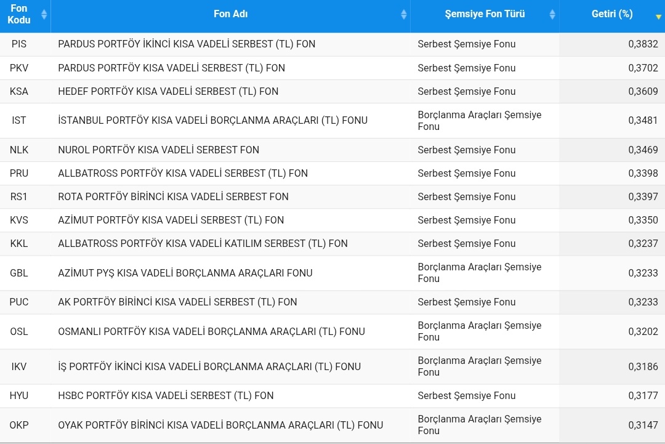The image size is (665, 444).
Task: Click HYU row Serbest Şemsiye Fonu
Action: tap(467, 395)
